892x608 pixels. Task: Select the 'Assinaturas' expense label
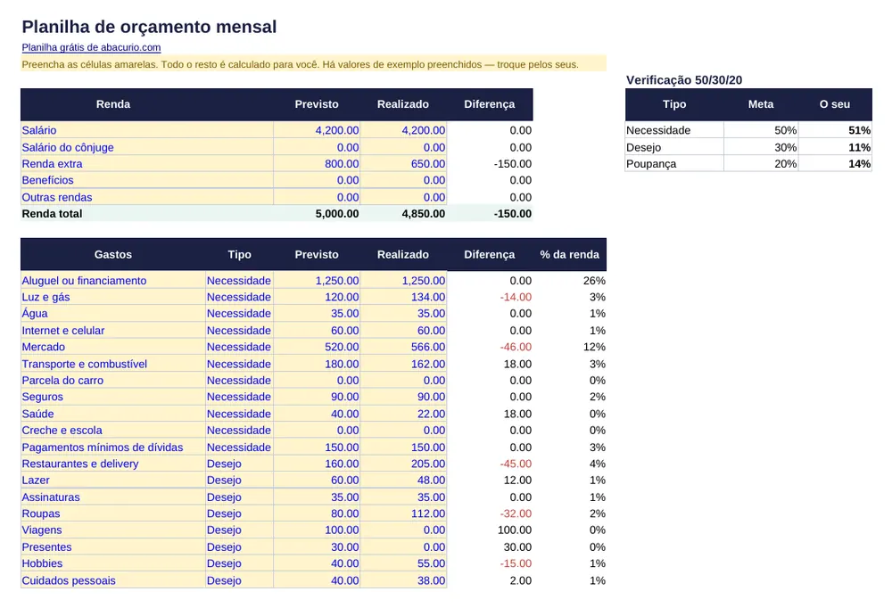51,497
